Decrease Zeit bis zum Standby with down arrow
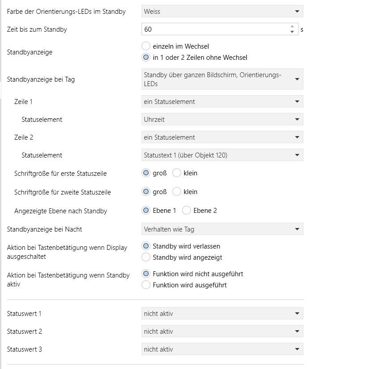The height and width of the screenshot is (369, 386). click(x=292, y=32)
